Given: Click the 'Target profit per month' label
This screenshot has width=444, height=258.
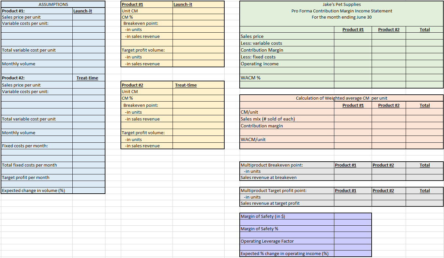Looking at the screenshot, I should (x=26, y=177).
